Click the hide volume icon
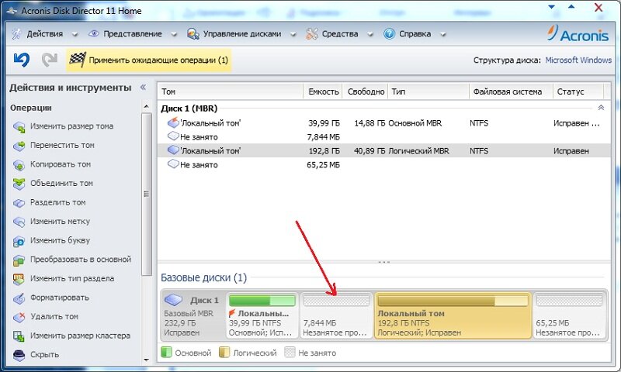Image resolution: width=621 pixels, height=372 pixels. tap(19, 355)
